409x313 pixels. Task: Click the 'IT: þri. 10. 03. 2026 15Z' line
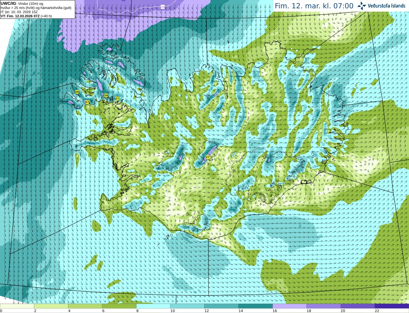point(19,12)
